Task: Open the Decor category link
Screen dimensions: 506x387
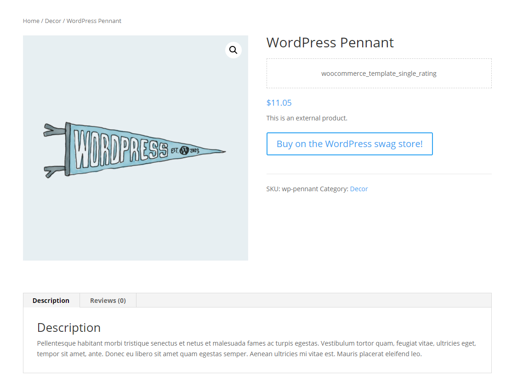Action: click(359, 189)
